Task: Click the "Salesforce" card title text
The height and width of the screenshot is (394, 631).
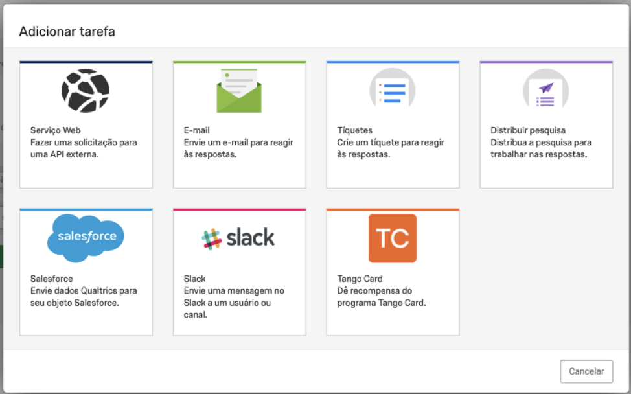Action: (x=52, y=279)
